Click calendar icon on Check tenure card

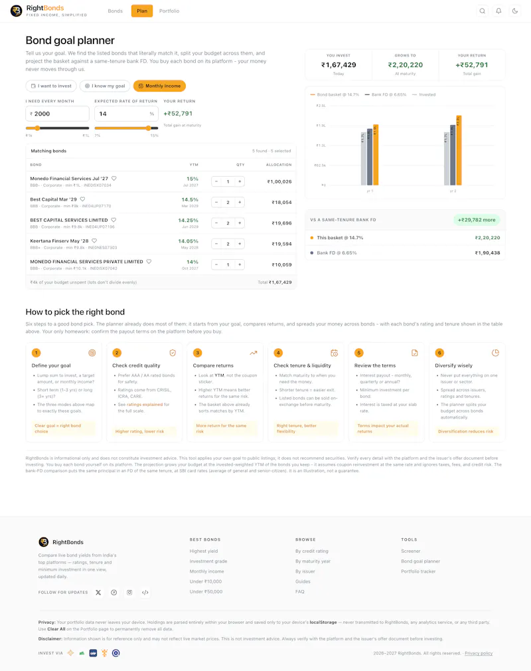coord(335,353)
